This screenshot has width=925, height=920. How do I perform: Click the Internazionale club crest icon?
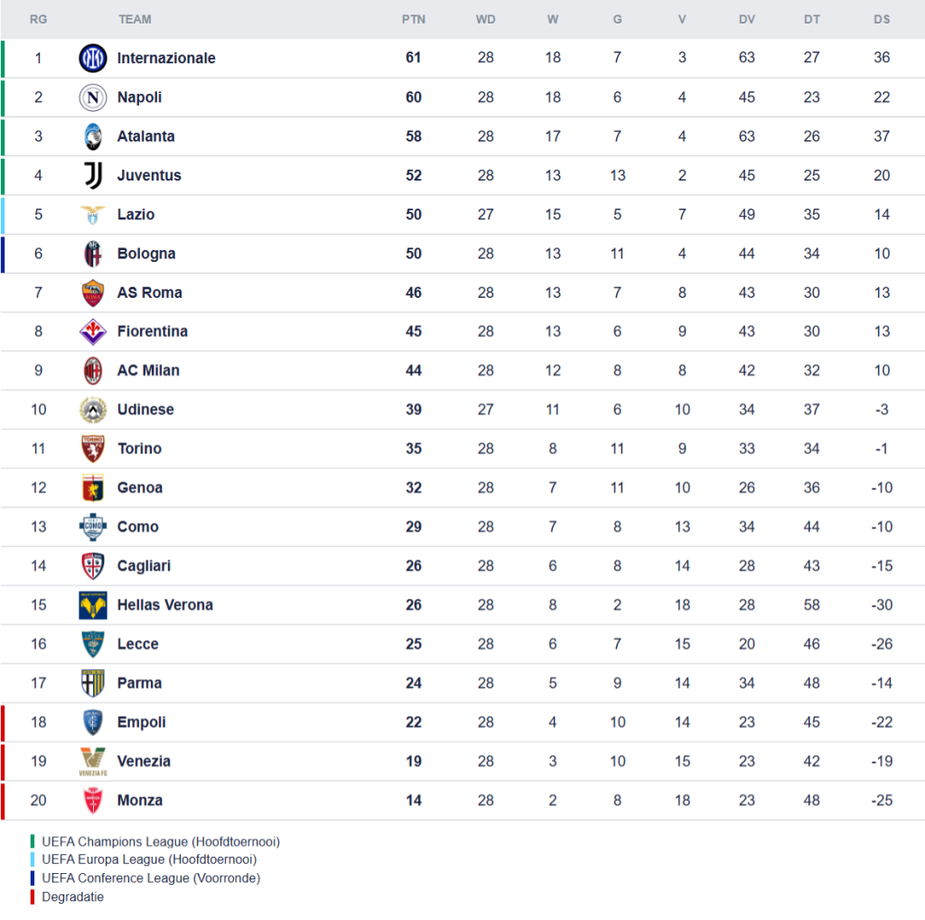tap(92, 58)
